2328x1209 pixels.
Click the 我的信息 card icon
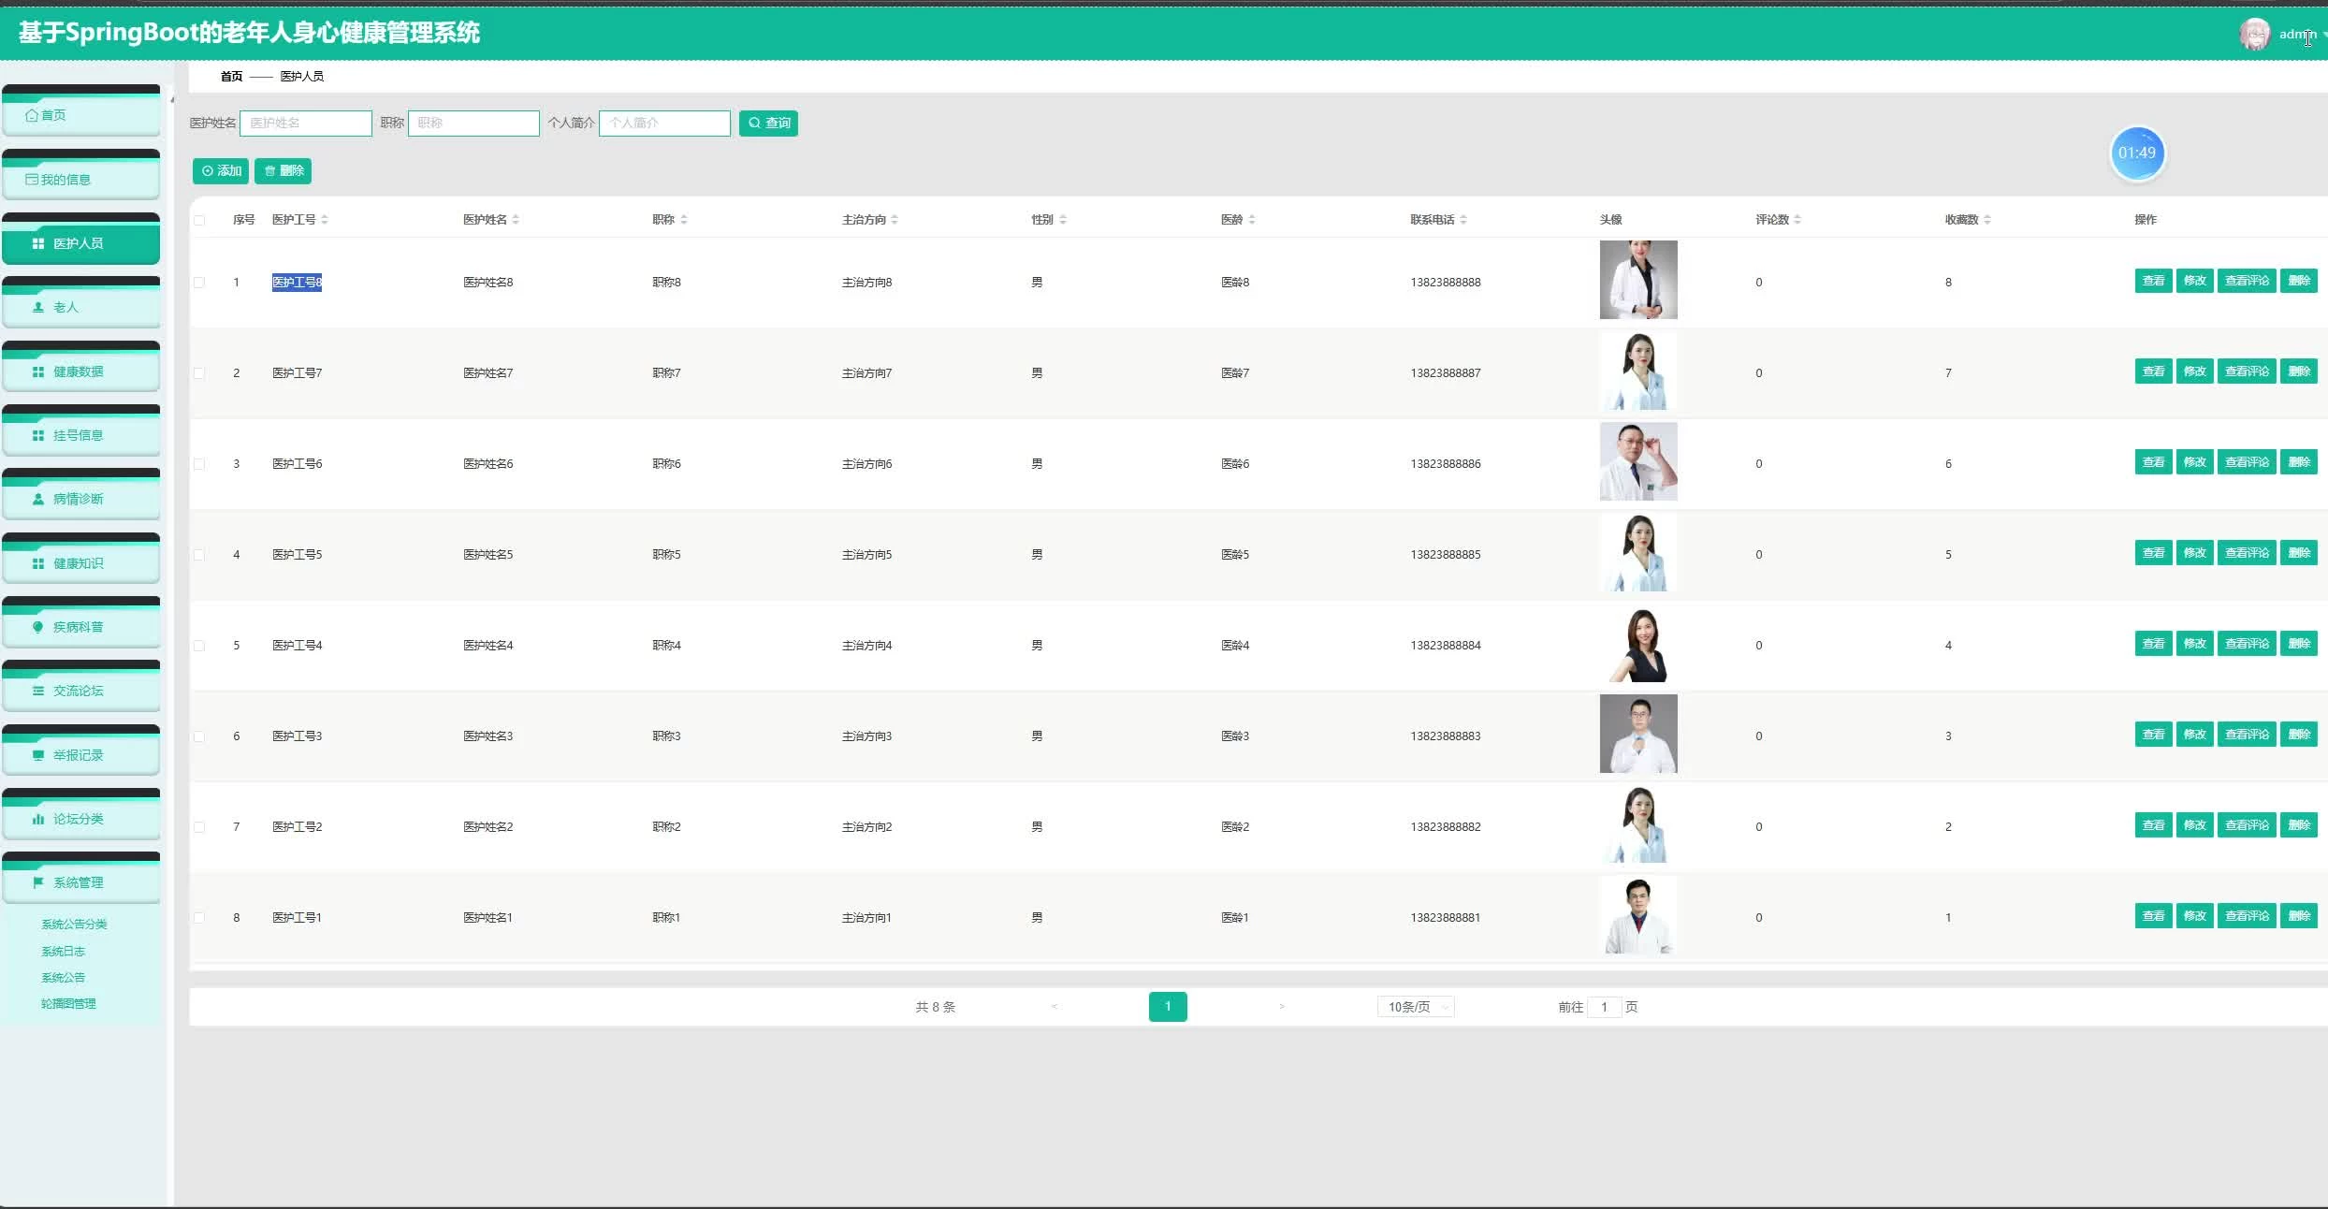click(x=32, y=180)
